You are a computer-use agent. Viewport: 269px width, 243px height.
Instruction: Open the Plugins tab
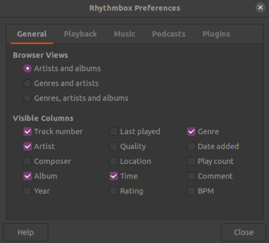216,34
